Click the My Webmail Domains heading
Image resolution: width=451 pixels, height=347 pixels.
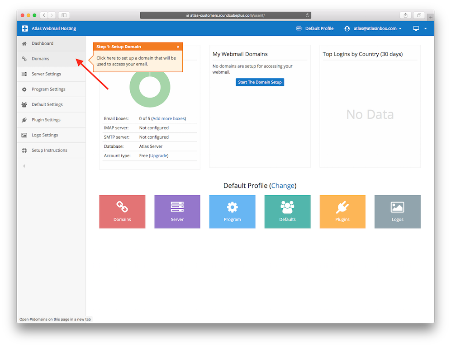point(240,54)
